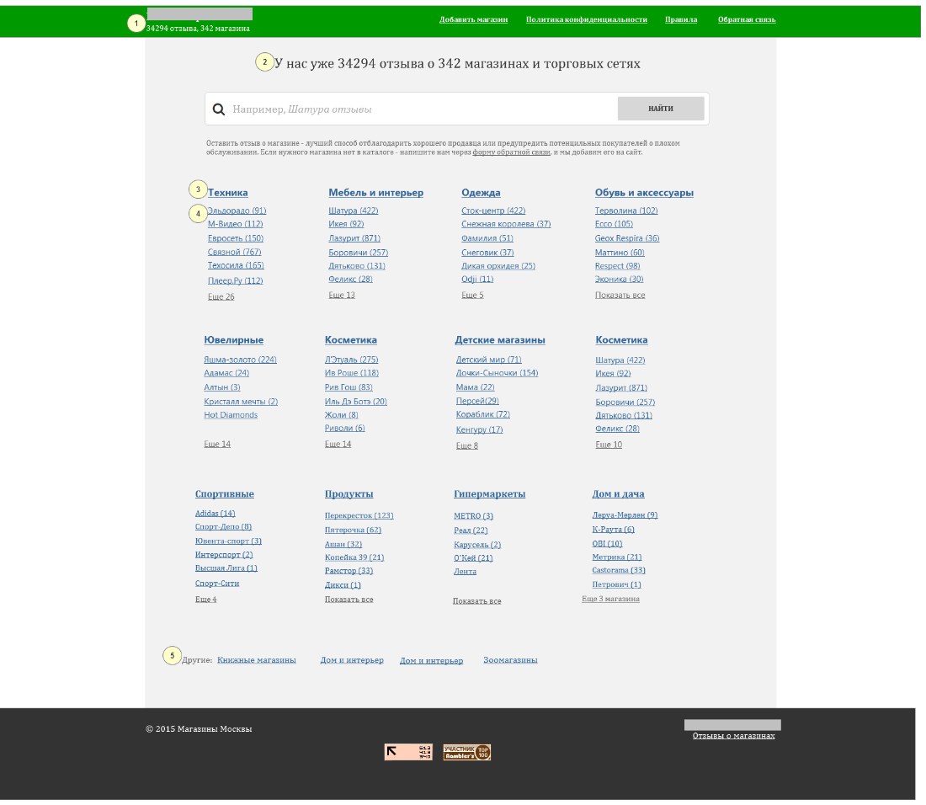Viewport: 926px width, 805px height.
Task: Select Пятерочка (62) store link
Action: coord(353,530)
